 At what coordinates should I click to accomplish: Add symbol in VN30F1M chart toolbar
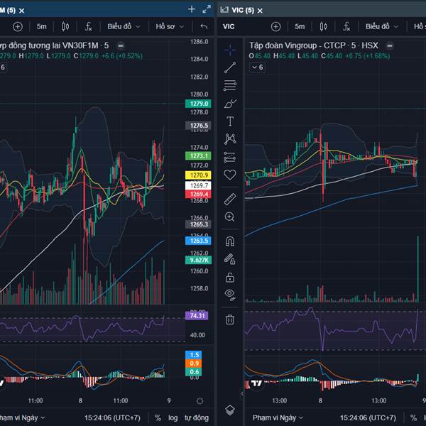(x=18, y=27)
